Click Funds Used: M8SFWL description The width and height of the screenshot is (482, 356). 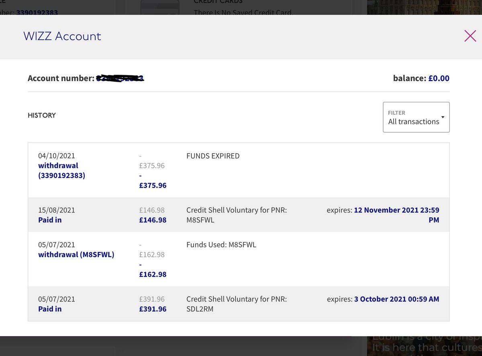coord(221,245)
